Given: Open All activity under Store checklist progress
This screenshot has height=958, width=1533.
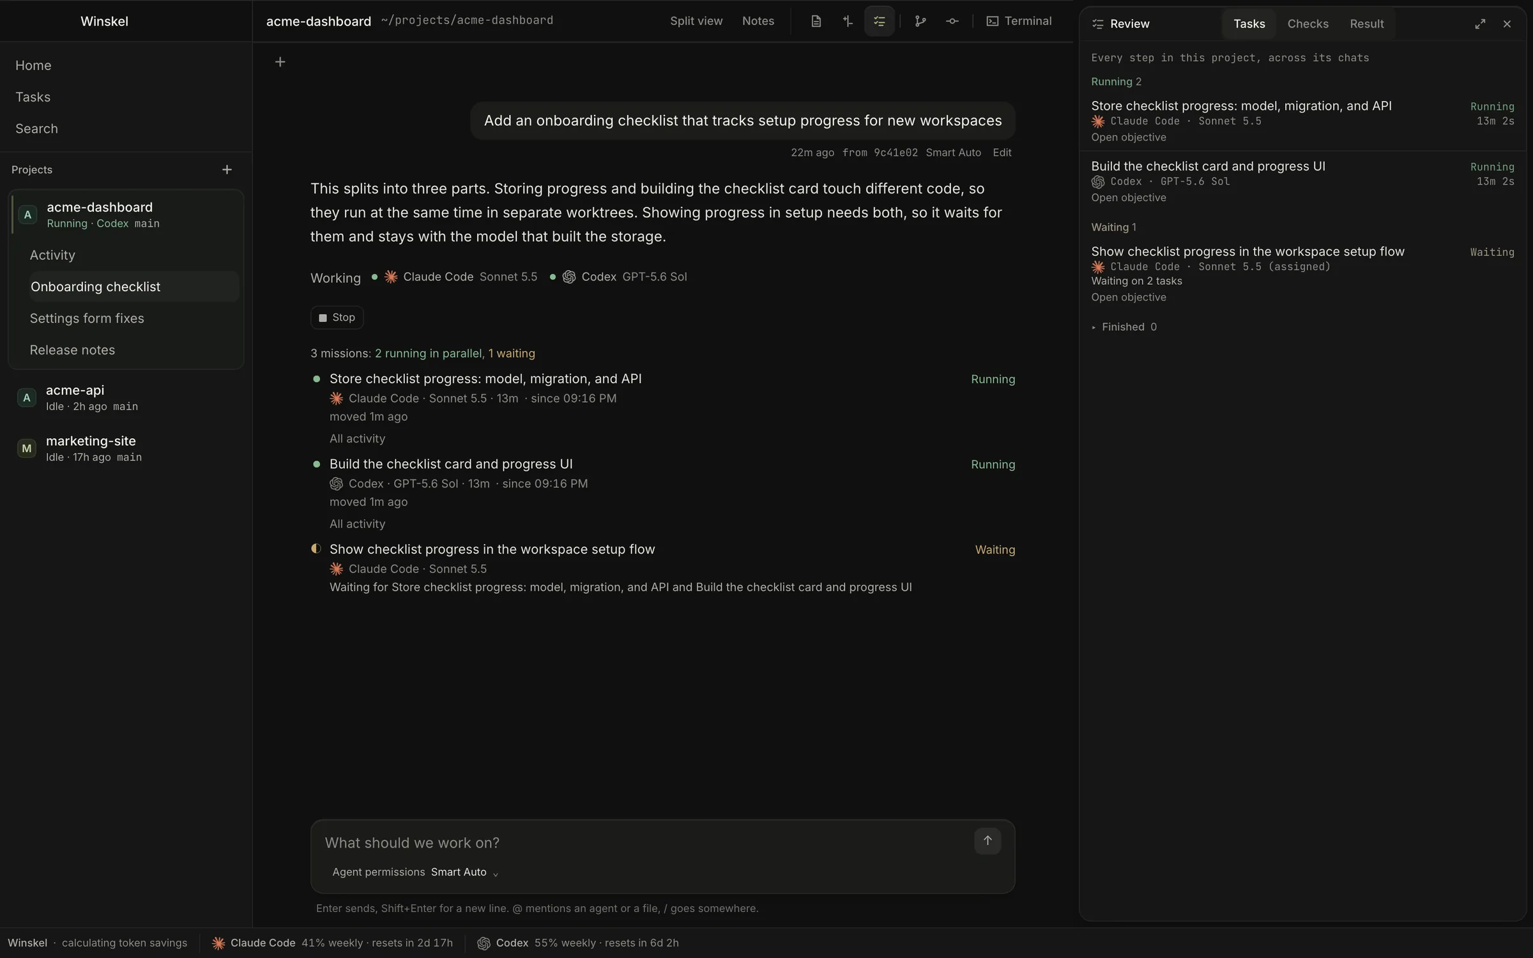Looking at the screenshot, I should 357,439.
